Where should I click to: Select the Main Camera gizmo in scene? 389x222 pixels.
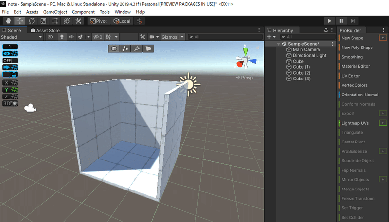click(x=30, y=108)
